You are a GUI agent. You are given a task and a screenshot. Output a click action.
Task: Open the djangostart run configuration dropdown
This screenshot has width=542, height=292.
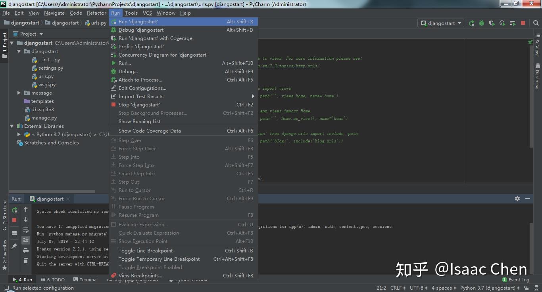pyautogui.click(x=440, y=23)
